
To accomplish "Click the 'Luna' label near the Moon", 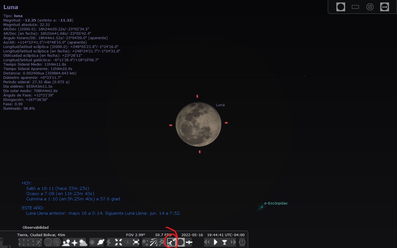I will (220, 105).
